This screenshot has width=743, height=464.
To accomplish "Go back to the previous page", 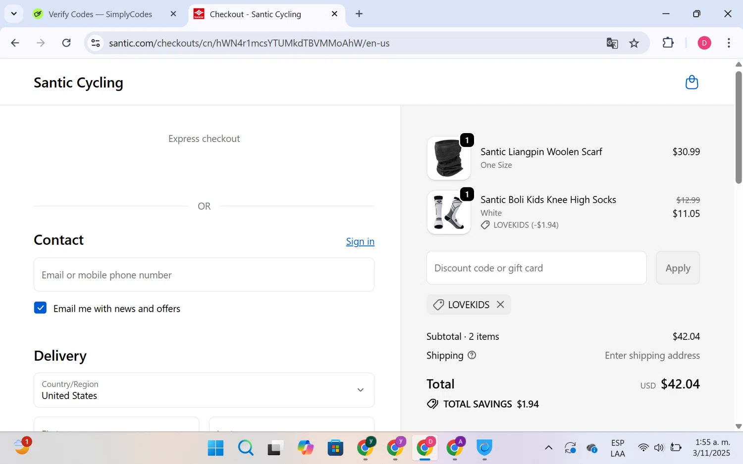I will click(x=15, y=43).
